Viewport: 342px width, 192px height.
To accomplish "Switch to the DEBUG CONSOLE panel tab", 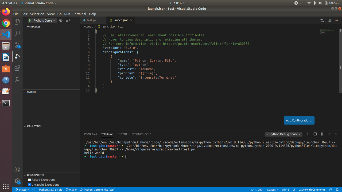I will point(141,134).
